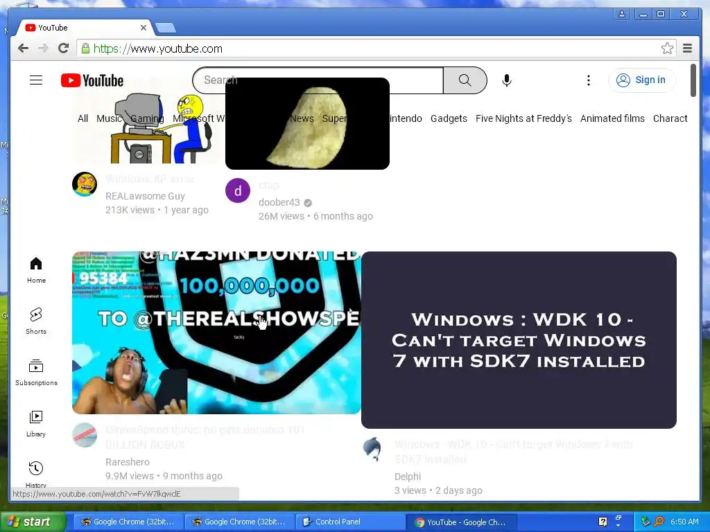This screenshot has width=710, height=532.
Task: Open the three-dot settings menu
Action: pyautogui.click(x=588, y=80)
